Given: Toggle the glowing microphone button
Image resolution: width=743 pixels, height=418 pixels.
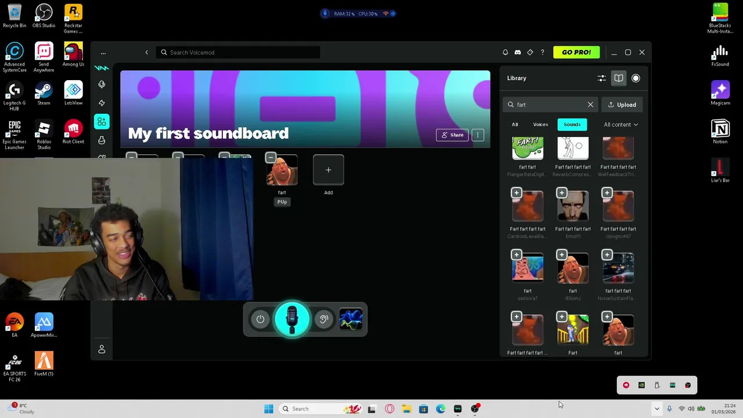Looking at the screenshot, I should (292, 319).
